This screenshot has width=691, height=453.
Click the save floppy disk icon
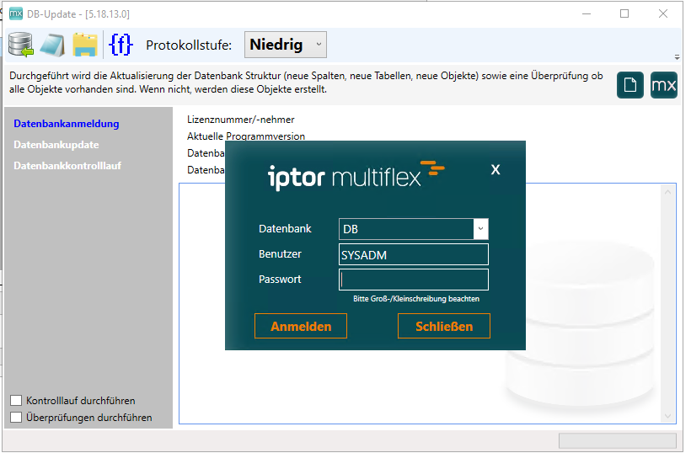coord(85,45)
